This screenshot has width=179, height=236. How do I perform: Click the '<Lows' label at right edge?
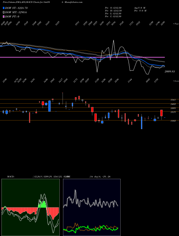click(176, 81)
